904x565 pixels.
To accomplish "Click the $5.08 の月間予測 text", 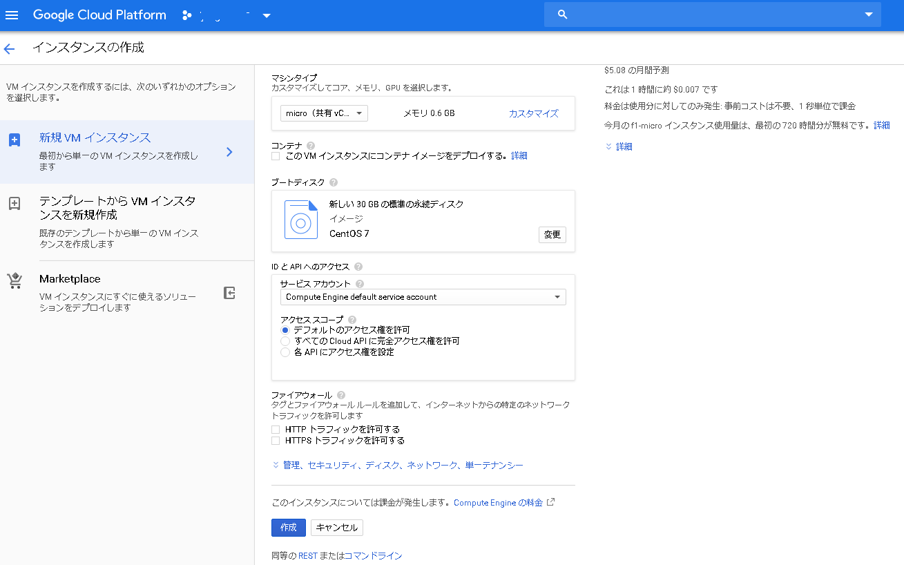I will click(637, 70).
